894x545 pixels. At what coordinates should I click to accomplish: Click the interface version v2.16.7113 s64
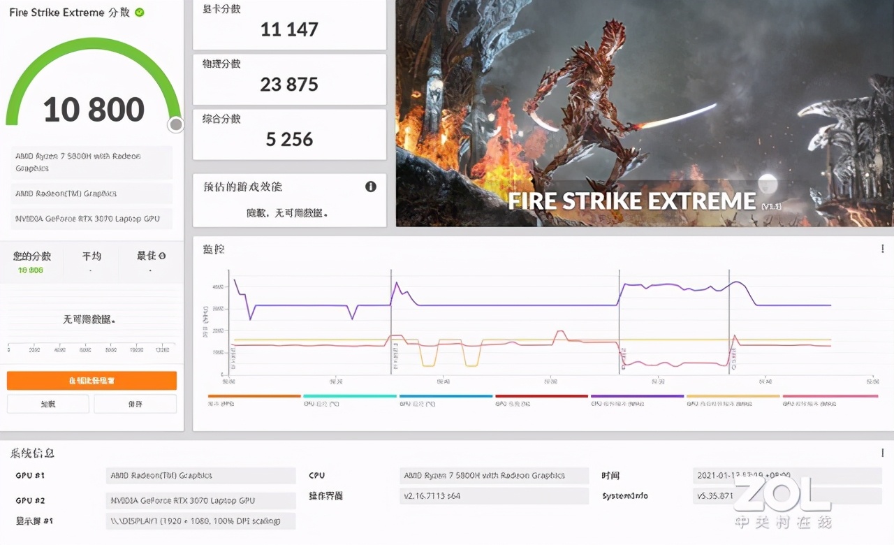494,496
